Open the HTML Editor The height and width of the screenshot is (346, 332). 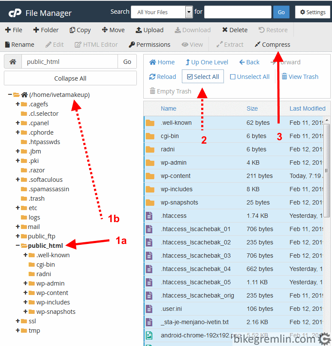[96, 45]
